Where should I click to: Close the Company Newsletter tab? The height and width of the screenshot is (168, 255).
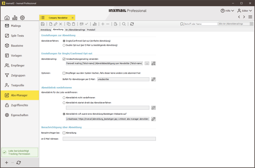(72, 18)
